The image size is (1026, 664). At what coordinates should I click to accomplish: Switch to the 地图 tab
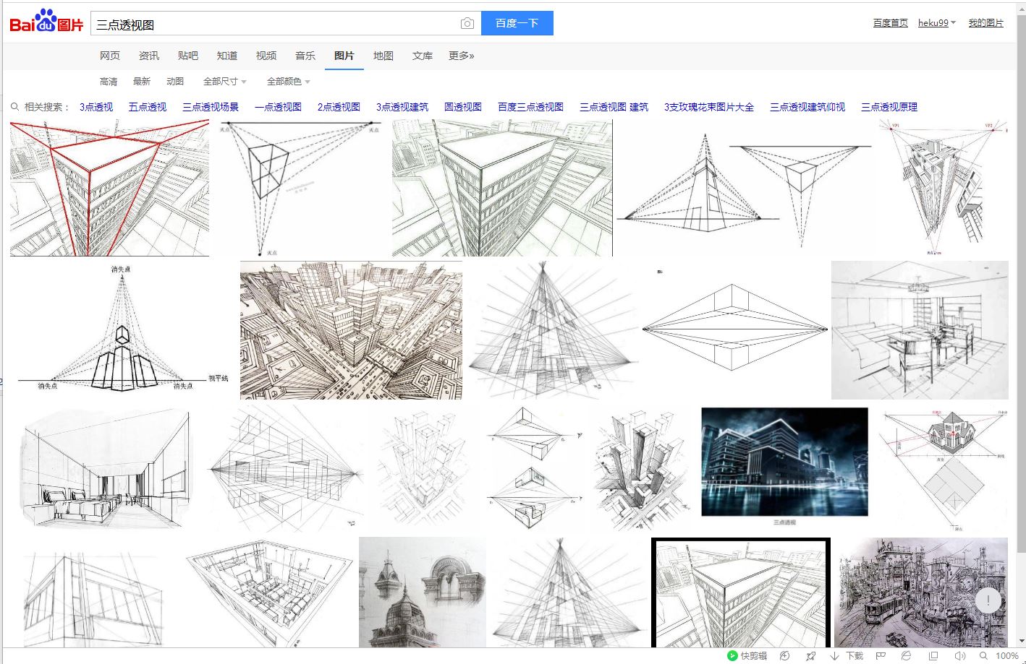(383, 56)
